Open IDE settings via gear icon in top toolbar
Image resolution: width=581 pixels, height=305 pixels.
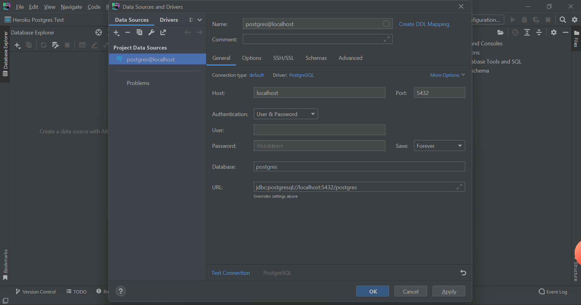pos(575,20)
